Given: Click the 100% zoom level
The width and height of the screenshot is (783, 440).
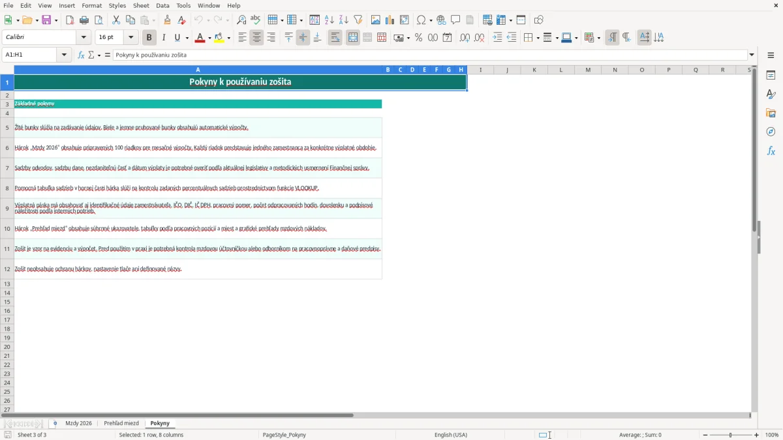Looking at the screenshot, I should 772,435.
